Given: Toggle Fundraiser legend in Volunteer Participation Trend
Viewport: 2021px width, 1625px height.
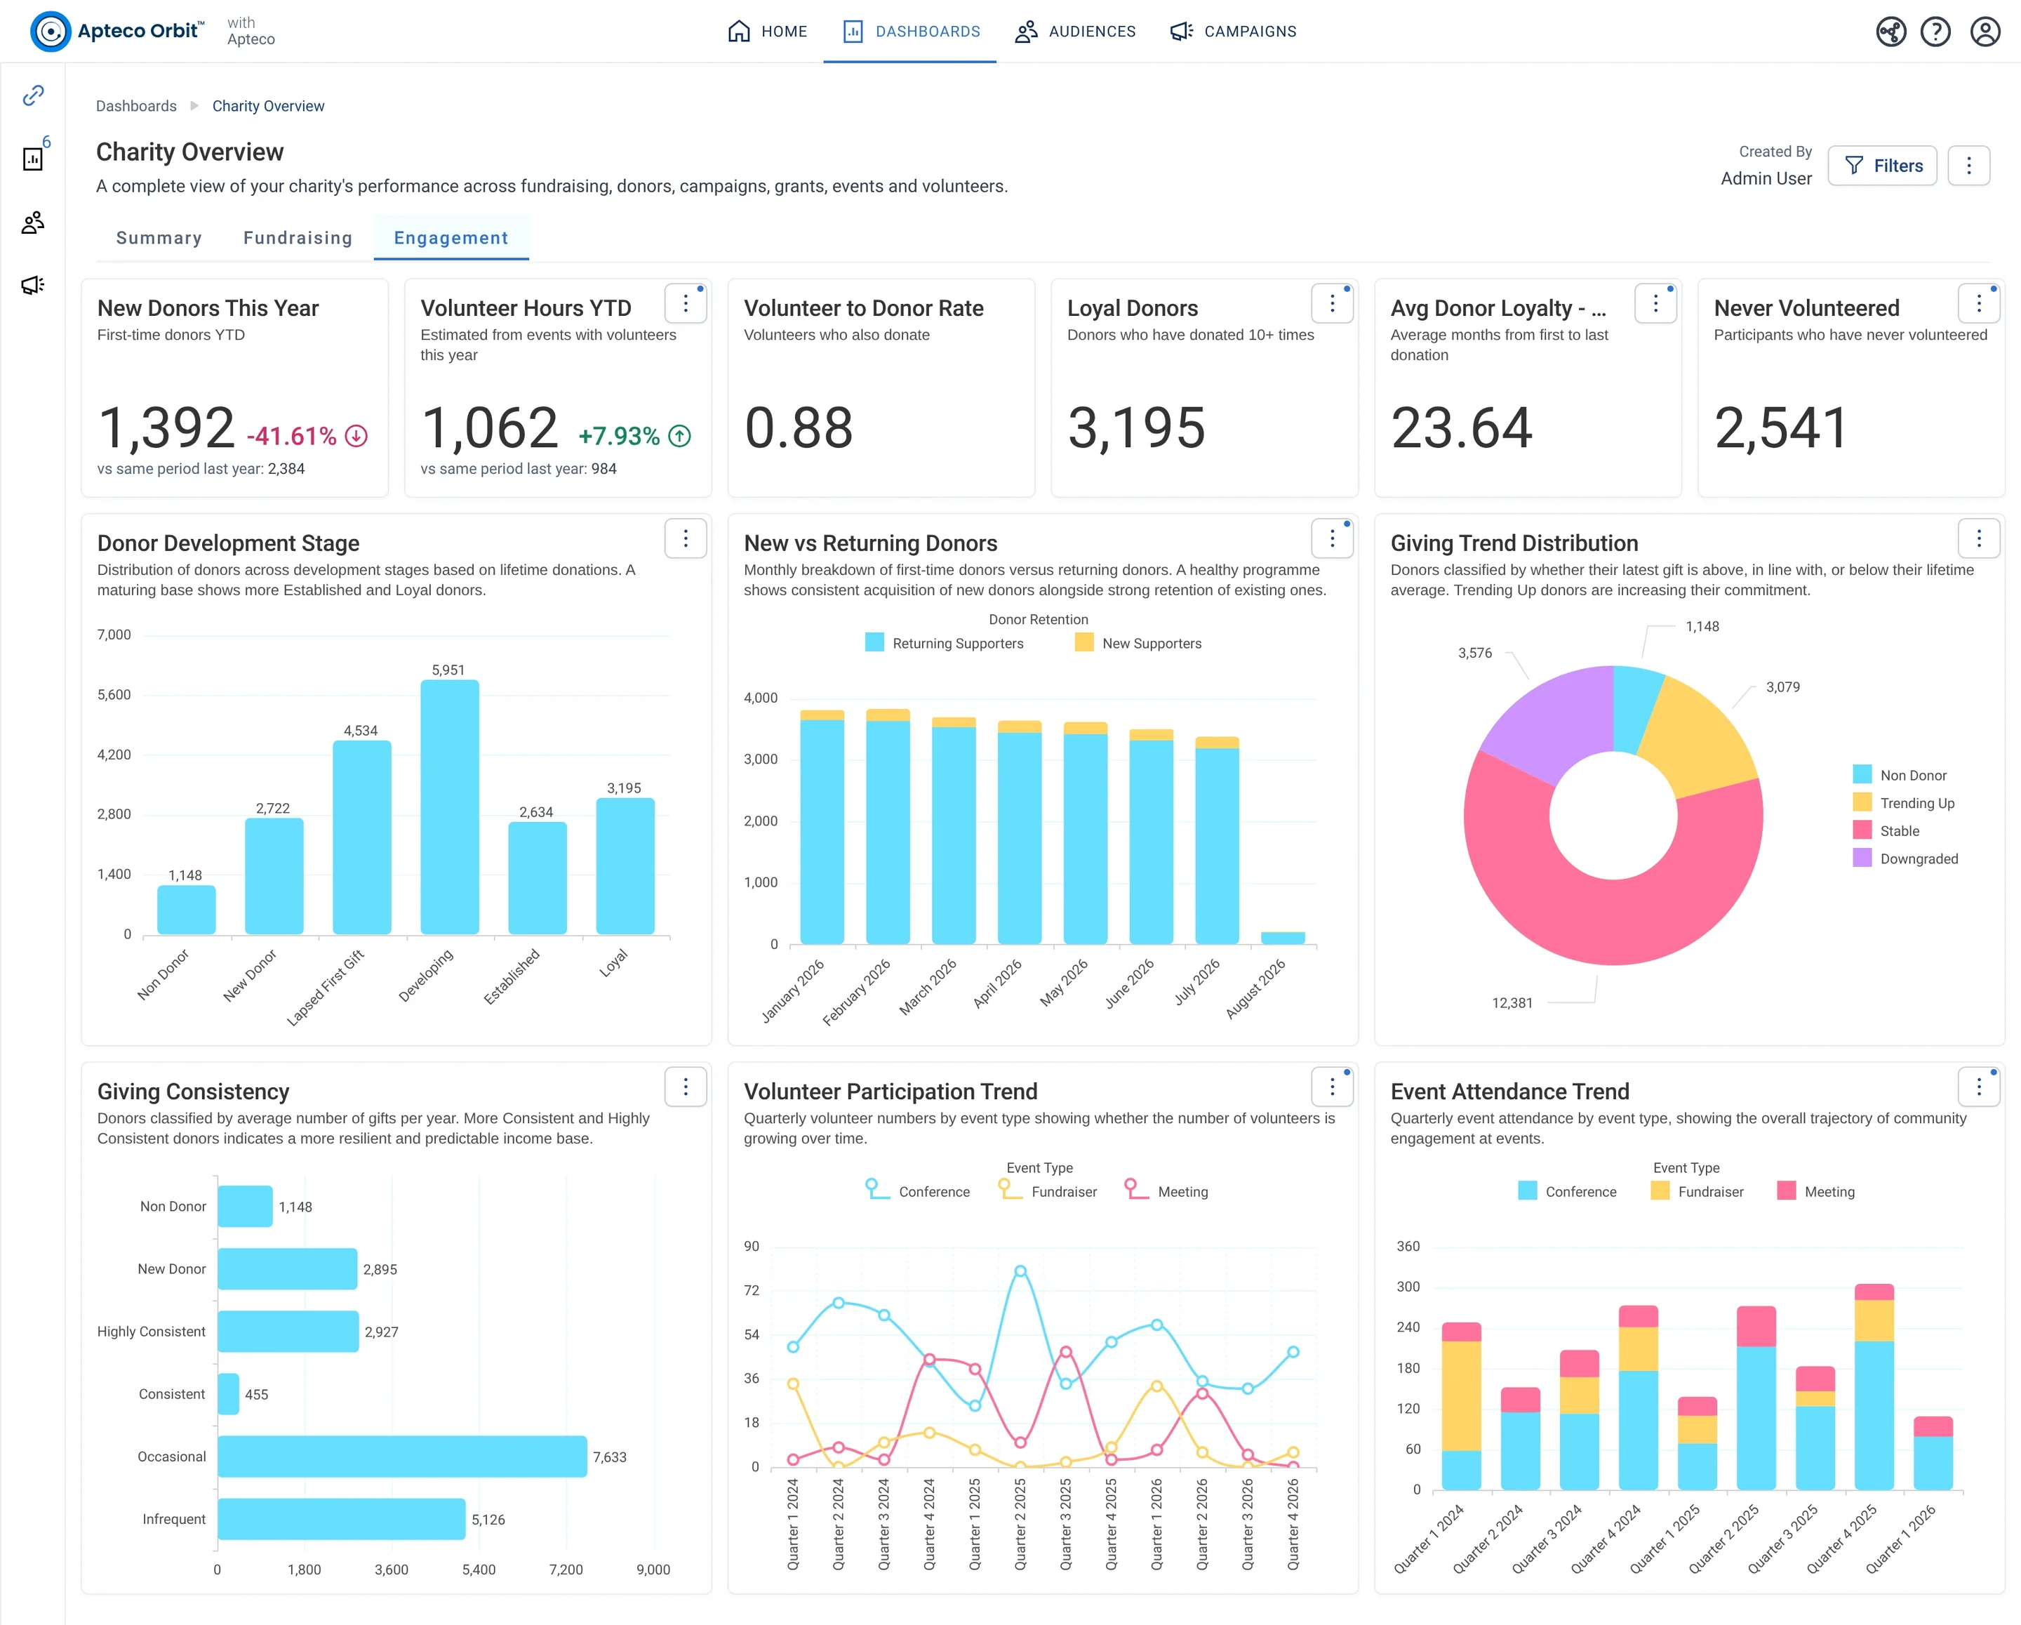Looking at the screenshot, I should coord(1047,1191).
